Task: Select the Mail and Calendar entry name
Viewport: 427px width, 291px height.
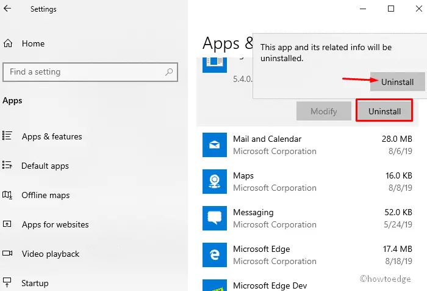Action: point(267,139)
